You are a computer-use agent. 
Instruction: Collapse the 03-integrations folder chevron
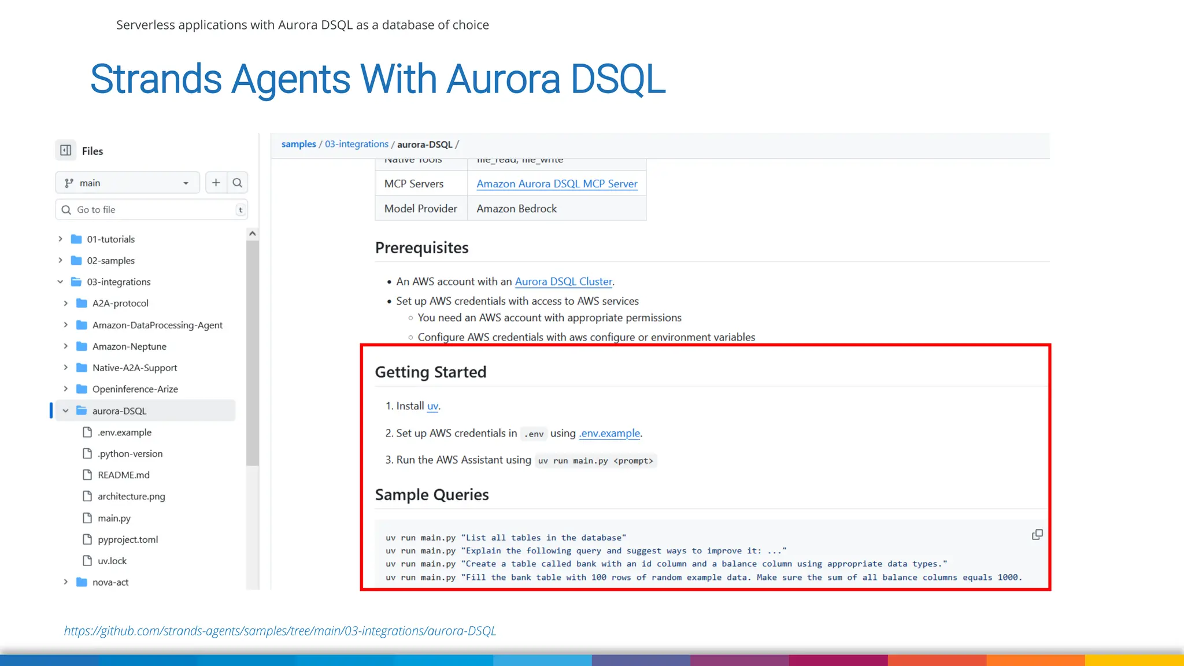click(x=60, y=282)
